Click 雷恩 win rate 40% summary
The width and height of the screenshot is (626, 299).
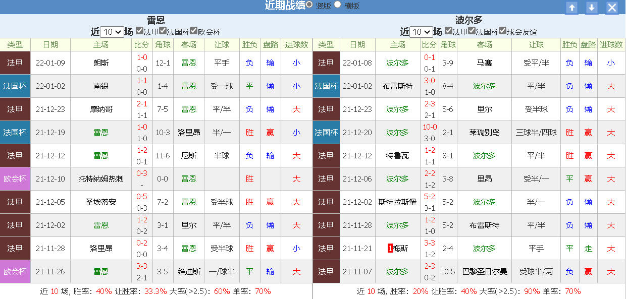(104, 291)
